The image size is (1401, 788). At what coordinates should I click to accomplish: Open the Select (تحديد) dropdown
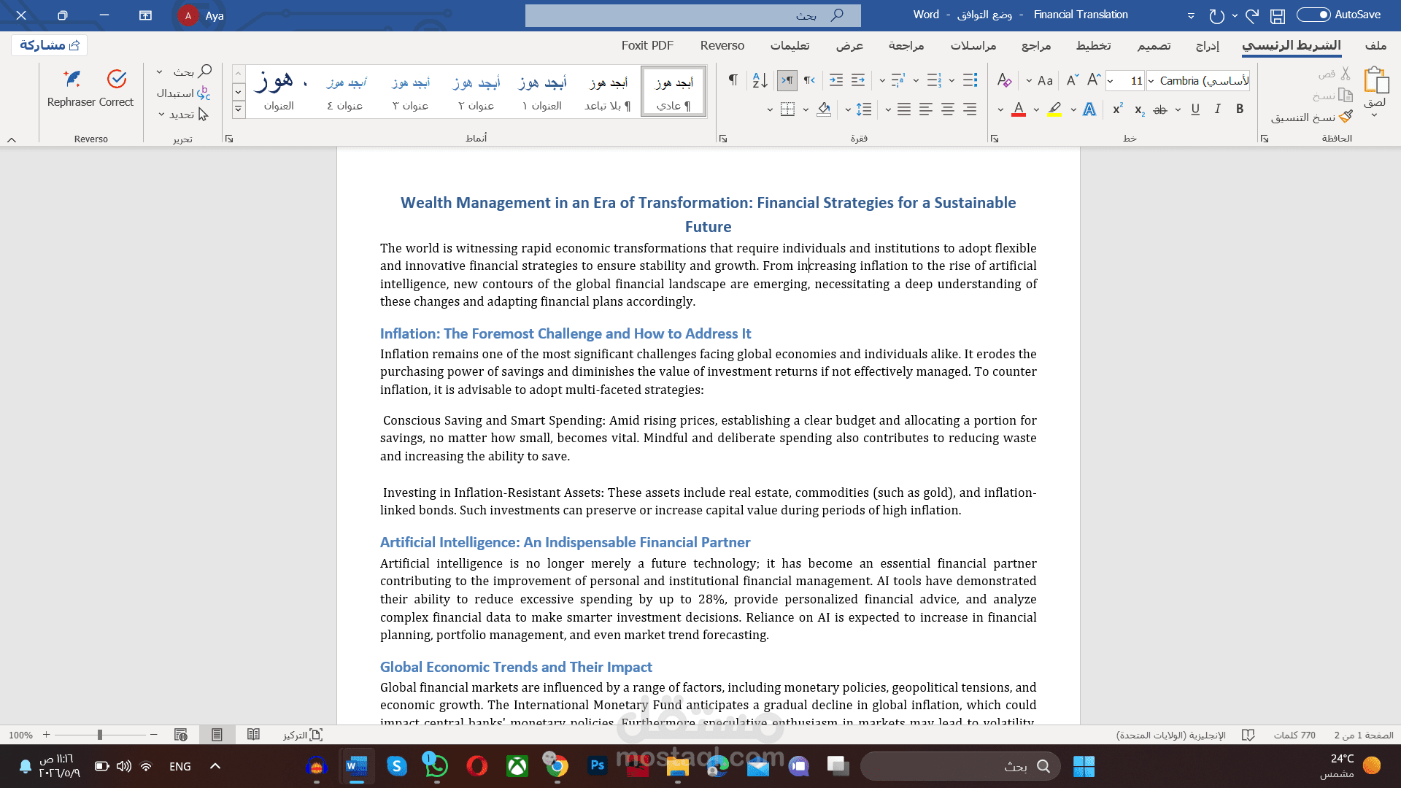pyautogui.click(x=183, y=115)
